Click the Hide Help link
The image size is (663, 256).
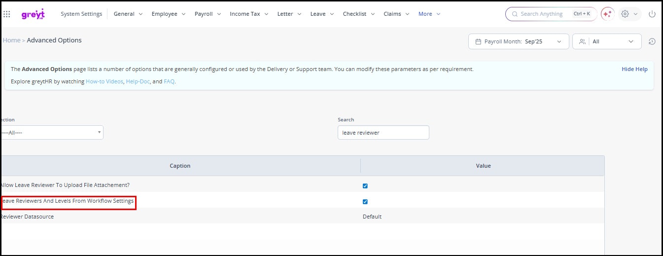click(634, 69)
